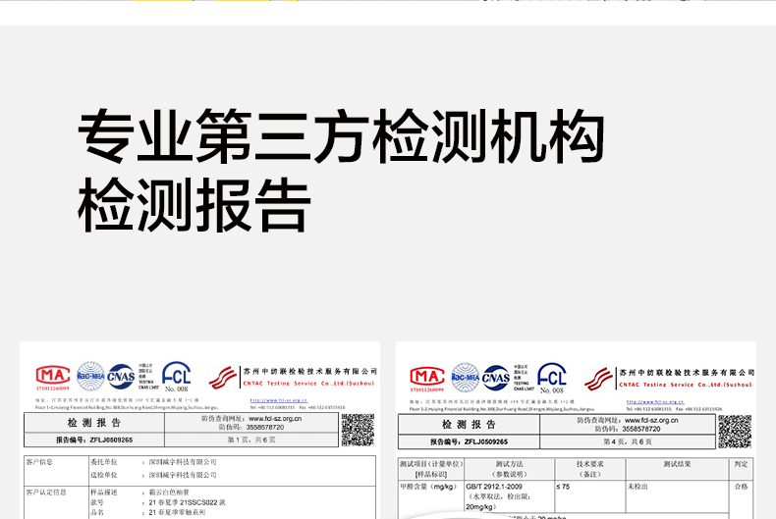The image size is (776, 519).
Task: Click the red CNTAC stripe logo on right report
Action: tap(599, 380)
